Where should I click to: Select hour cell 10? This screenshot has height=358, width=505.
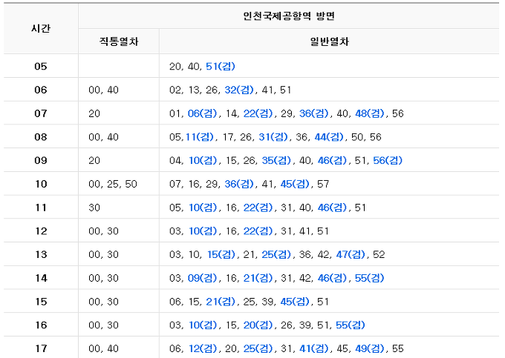click(41, 184)
